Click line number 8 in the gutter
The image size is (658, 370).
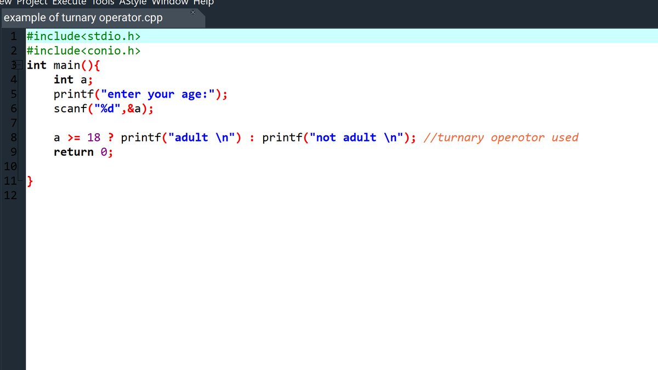tap(13, 137)
